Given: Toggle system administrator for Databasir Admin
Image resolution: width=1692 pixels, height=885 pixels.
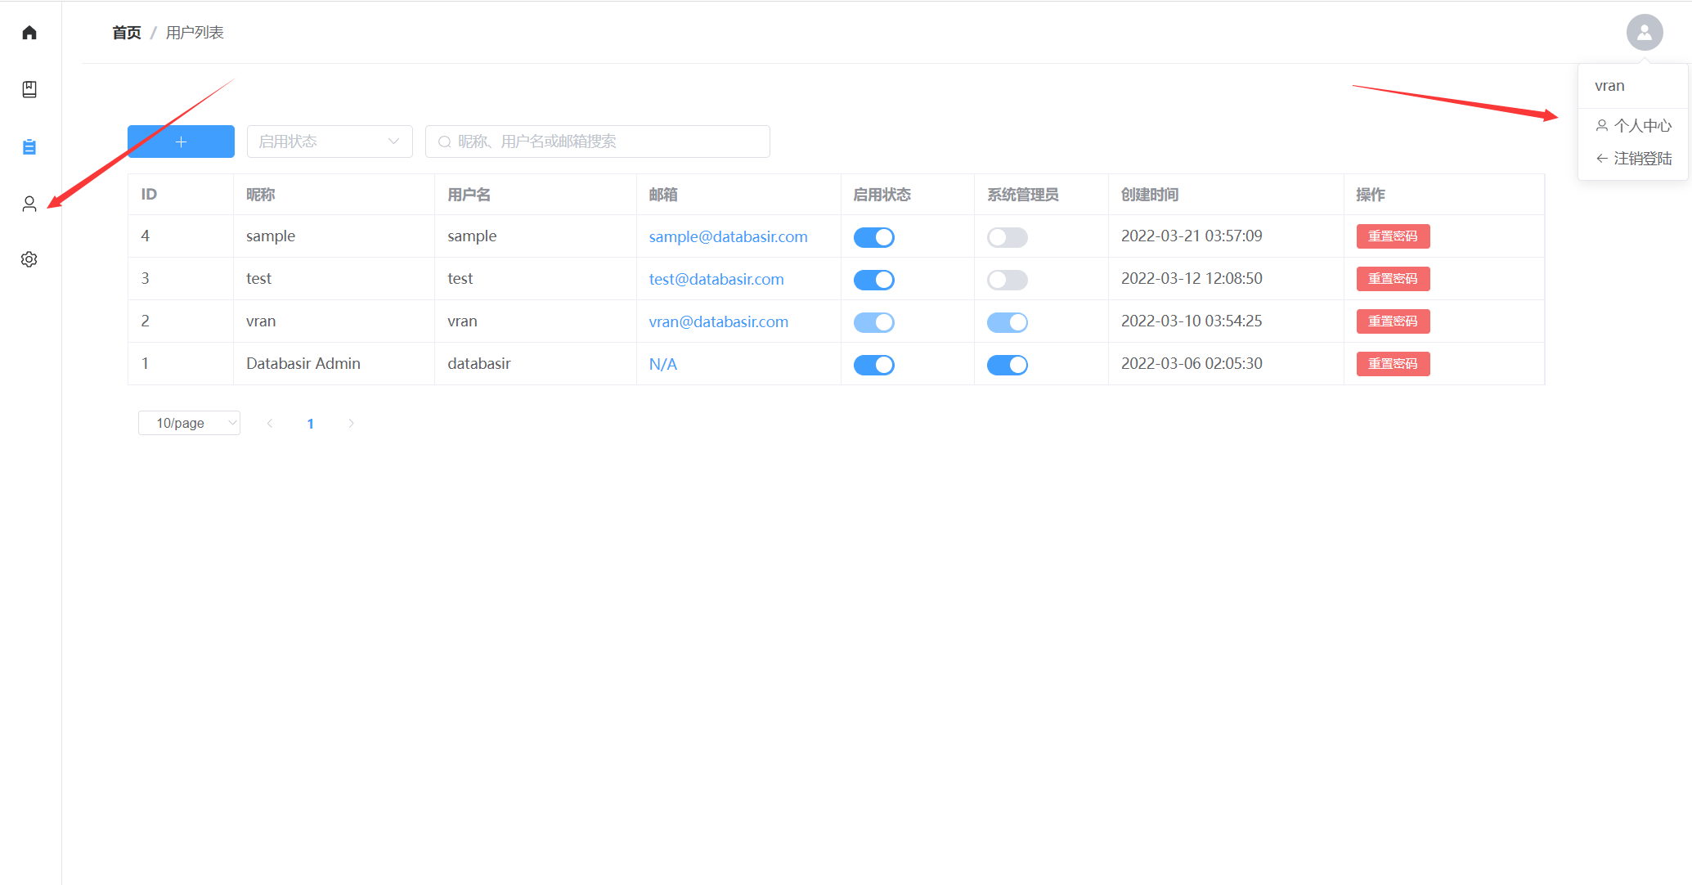Looking at the screenshot, I should (x=1007, y=365).
